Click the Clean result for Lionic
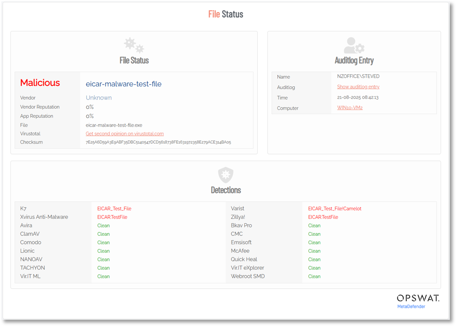Viewport: 456px width, 326px height. [x=103, y=251]
